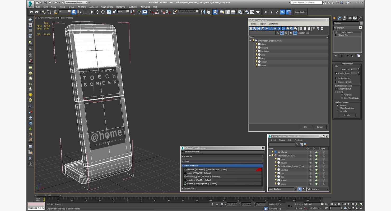
Task: Toggle the Percent Snap icon
Action: 163,12
